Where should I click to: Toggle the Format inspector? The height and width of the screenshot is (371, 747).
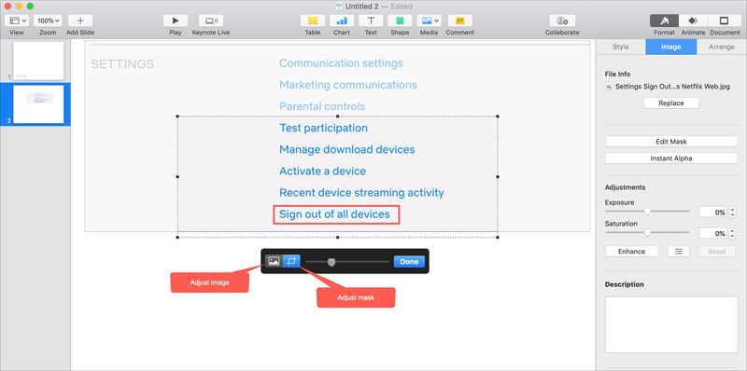[x=665, y=21]
